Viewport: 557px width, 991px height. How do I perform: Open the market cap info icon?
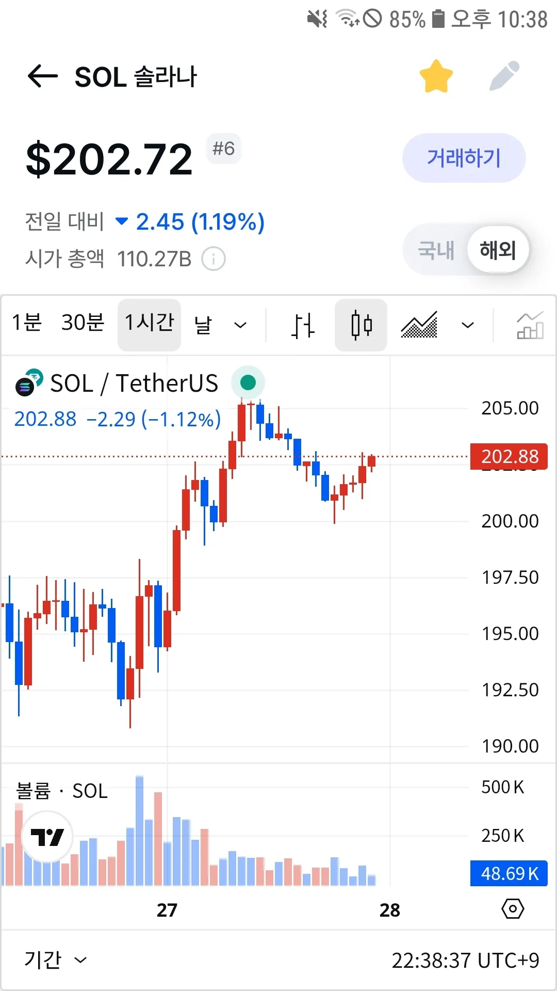point(213,259)
